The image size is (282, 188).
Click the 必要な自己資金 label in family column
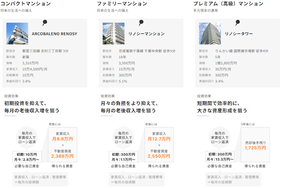123,166
